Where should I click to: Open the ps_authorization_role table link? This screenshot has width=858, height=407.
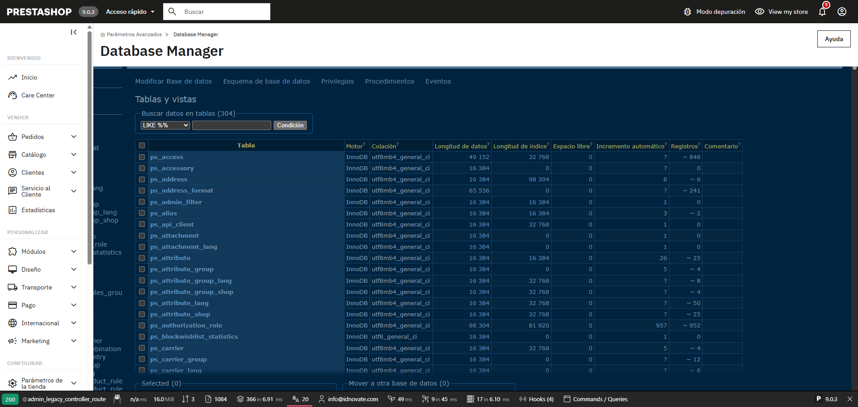pos(186,325)
